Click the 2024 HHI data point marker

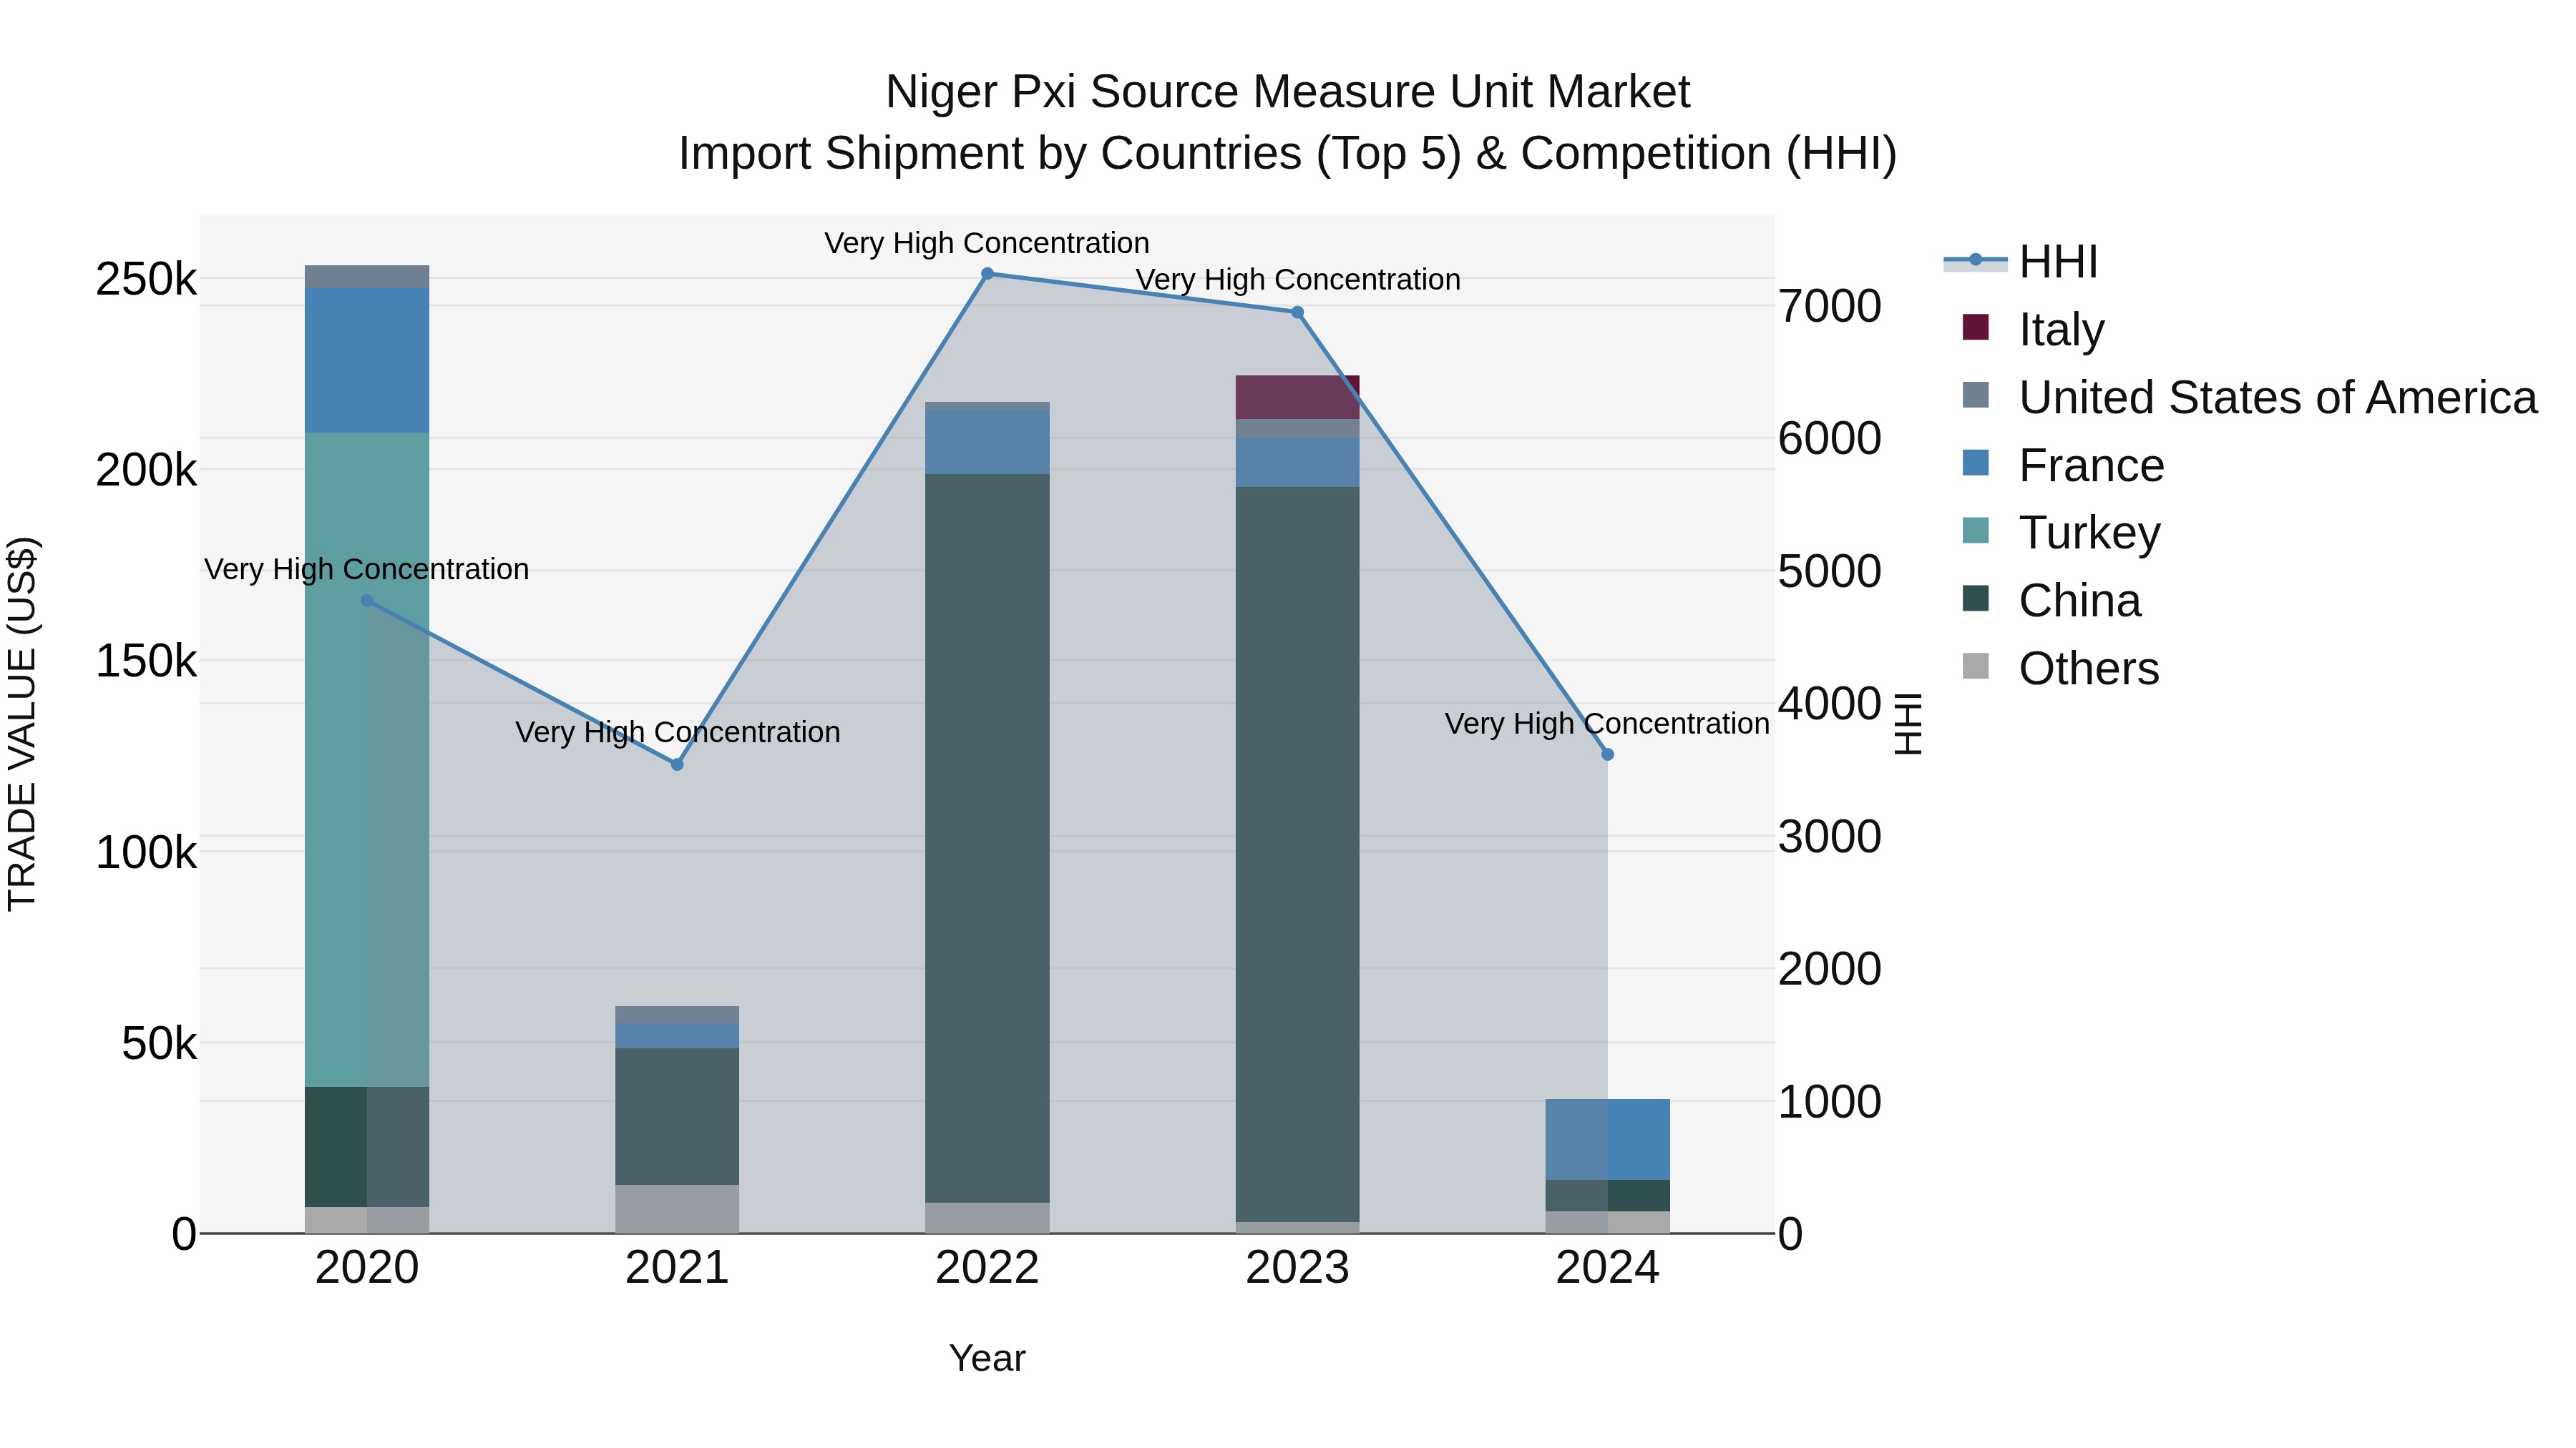click(x=1607, y=754)
